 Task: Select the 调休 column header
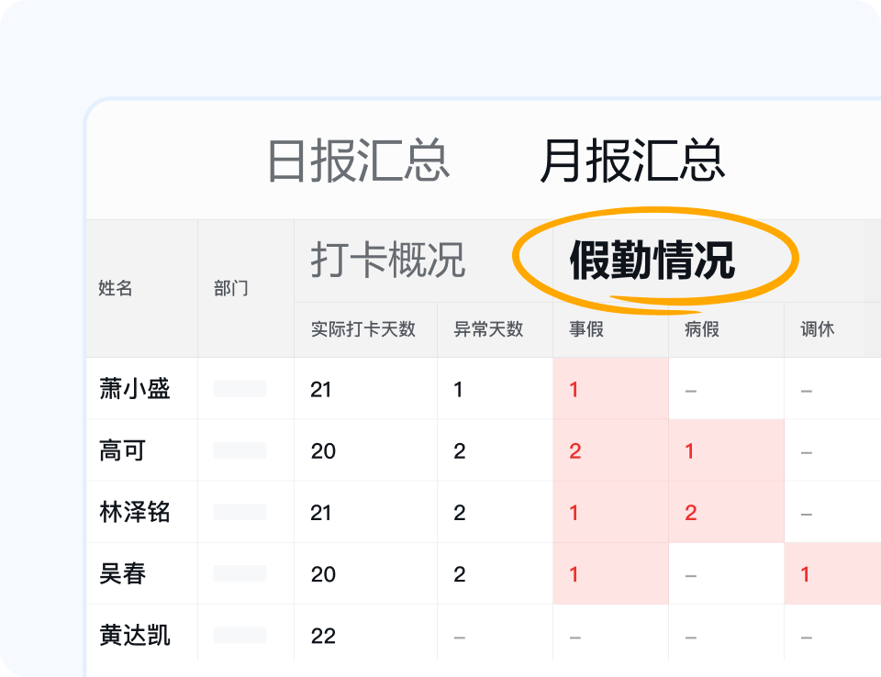coord(809,330)
